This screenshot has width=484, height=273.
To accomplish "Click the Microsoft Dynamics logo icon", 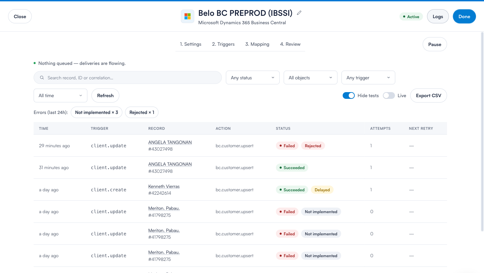I will pyautogui.click(x=188, y=16).
